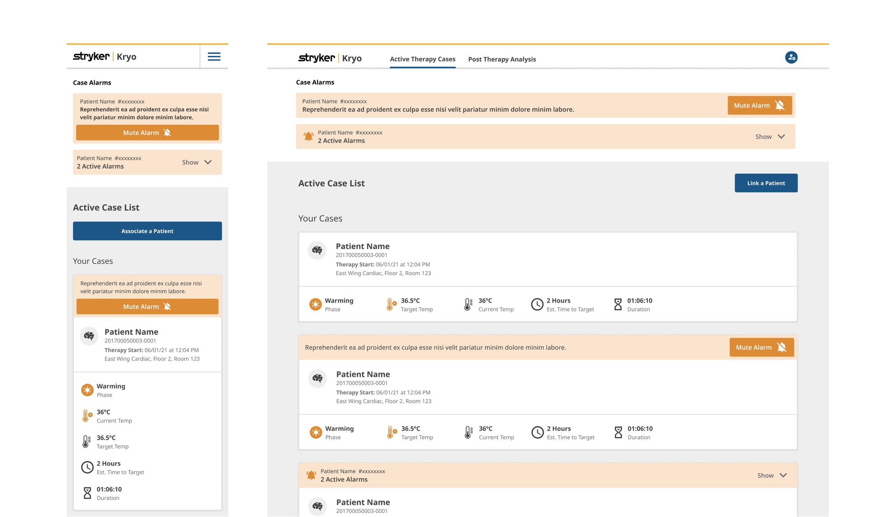Viewport: 896px width, 517px height.
Task: Click Active Case List heading in mobile view
Action: [x=106, y=208]
